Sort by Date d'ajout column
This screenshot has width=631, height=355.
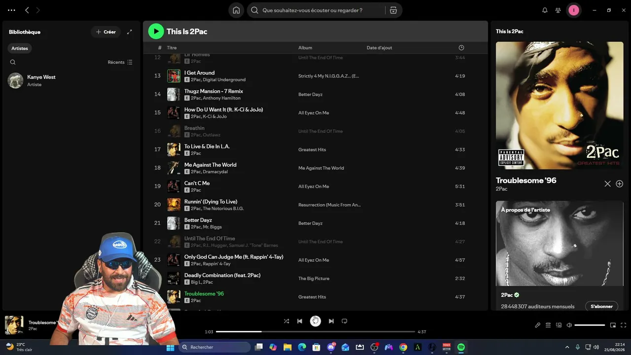380,48
